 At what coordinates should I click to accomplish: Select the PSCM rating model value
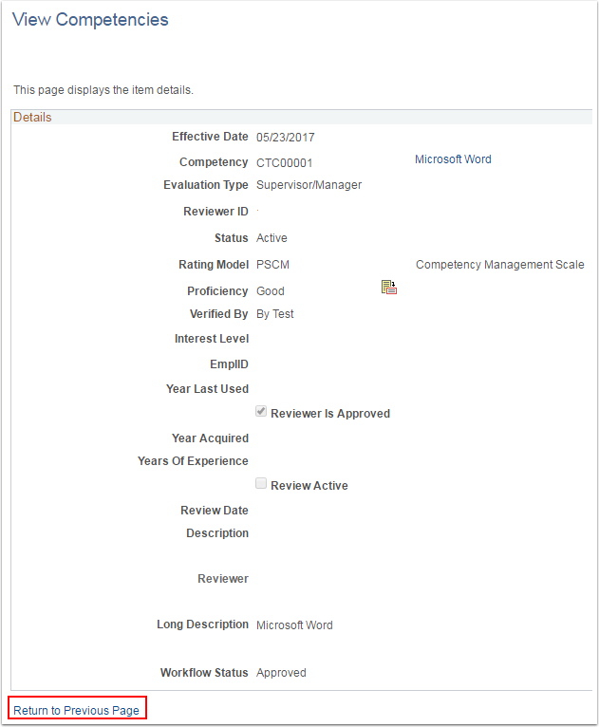point(272,264)
